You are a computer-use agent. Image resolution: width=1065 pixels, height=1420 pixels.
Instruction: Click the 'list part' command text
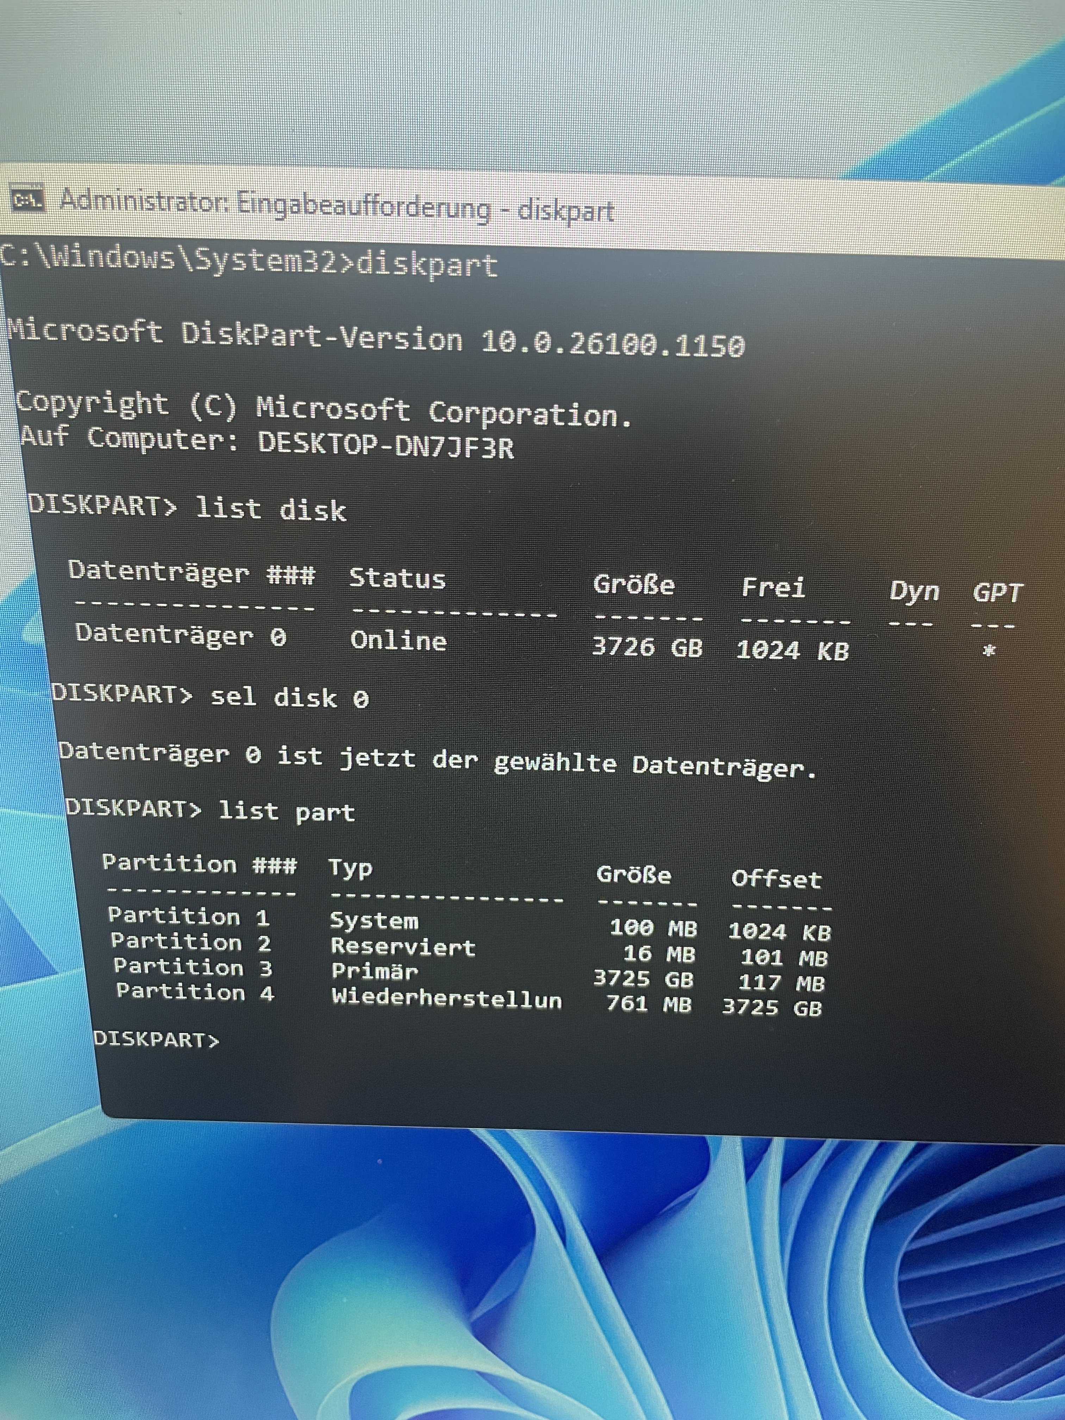pos(286,811)
